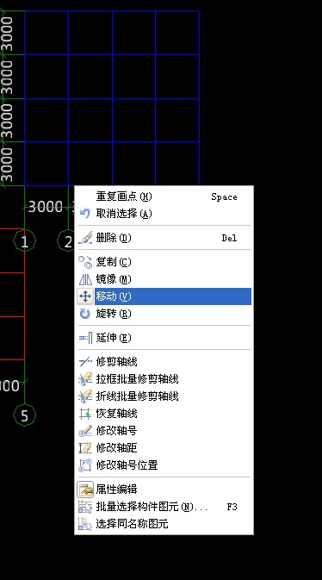Select 批量选择构件图元 (N)... entry
Viewport: 322px width, 580px height.
tap(164, 507)
